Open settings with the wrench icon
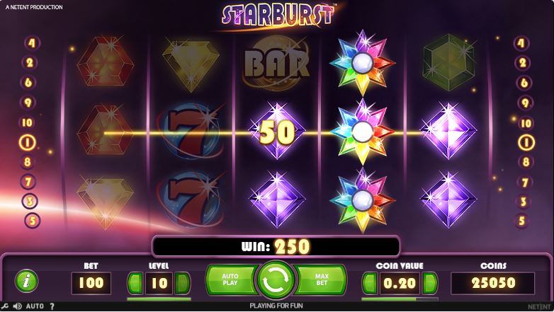554x312 pixels. (5, 306)
